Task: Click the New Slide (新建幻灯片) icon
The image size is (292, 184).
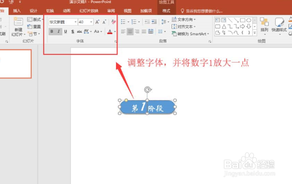Action: tap(18, 22)
